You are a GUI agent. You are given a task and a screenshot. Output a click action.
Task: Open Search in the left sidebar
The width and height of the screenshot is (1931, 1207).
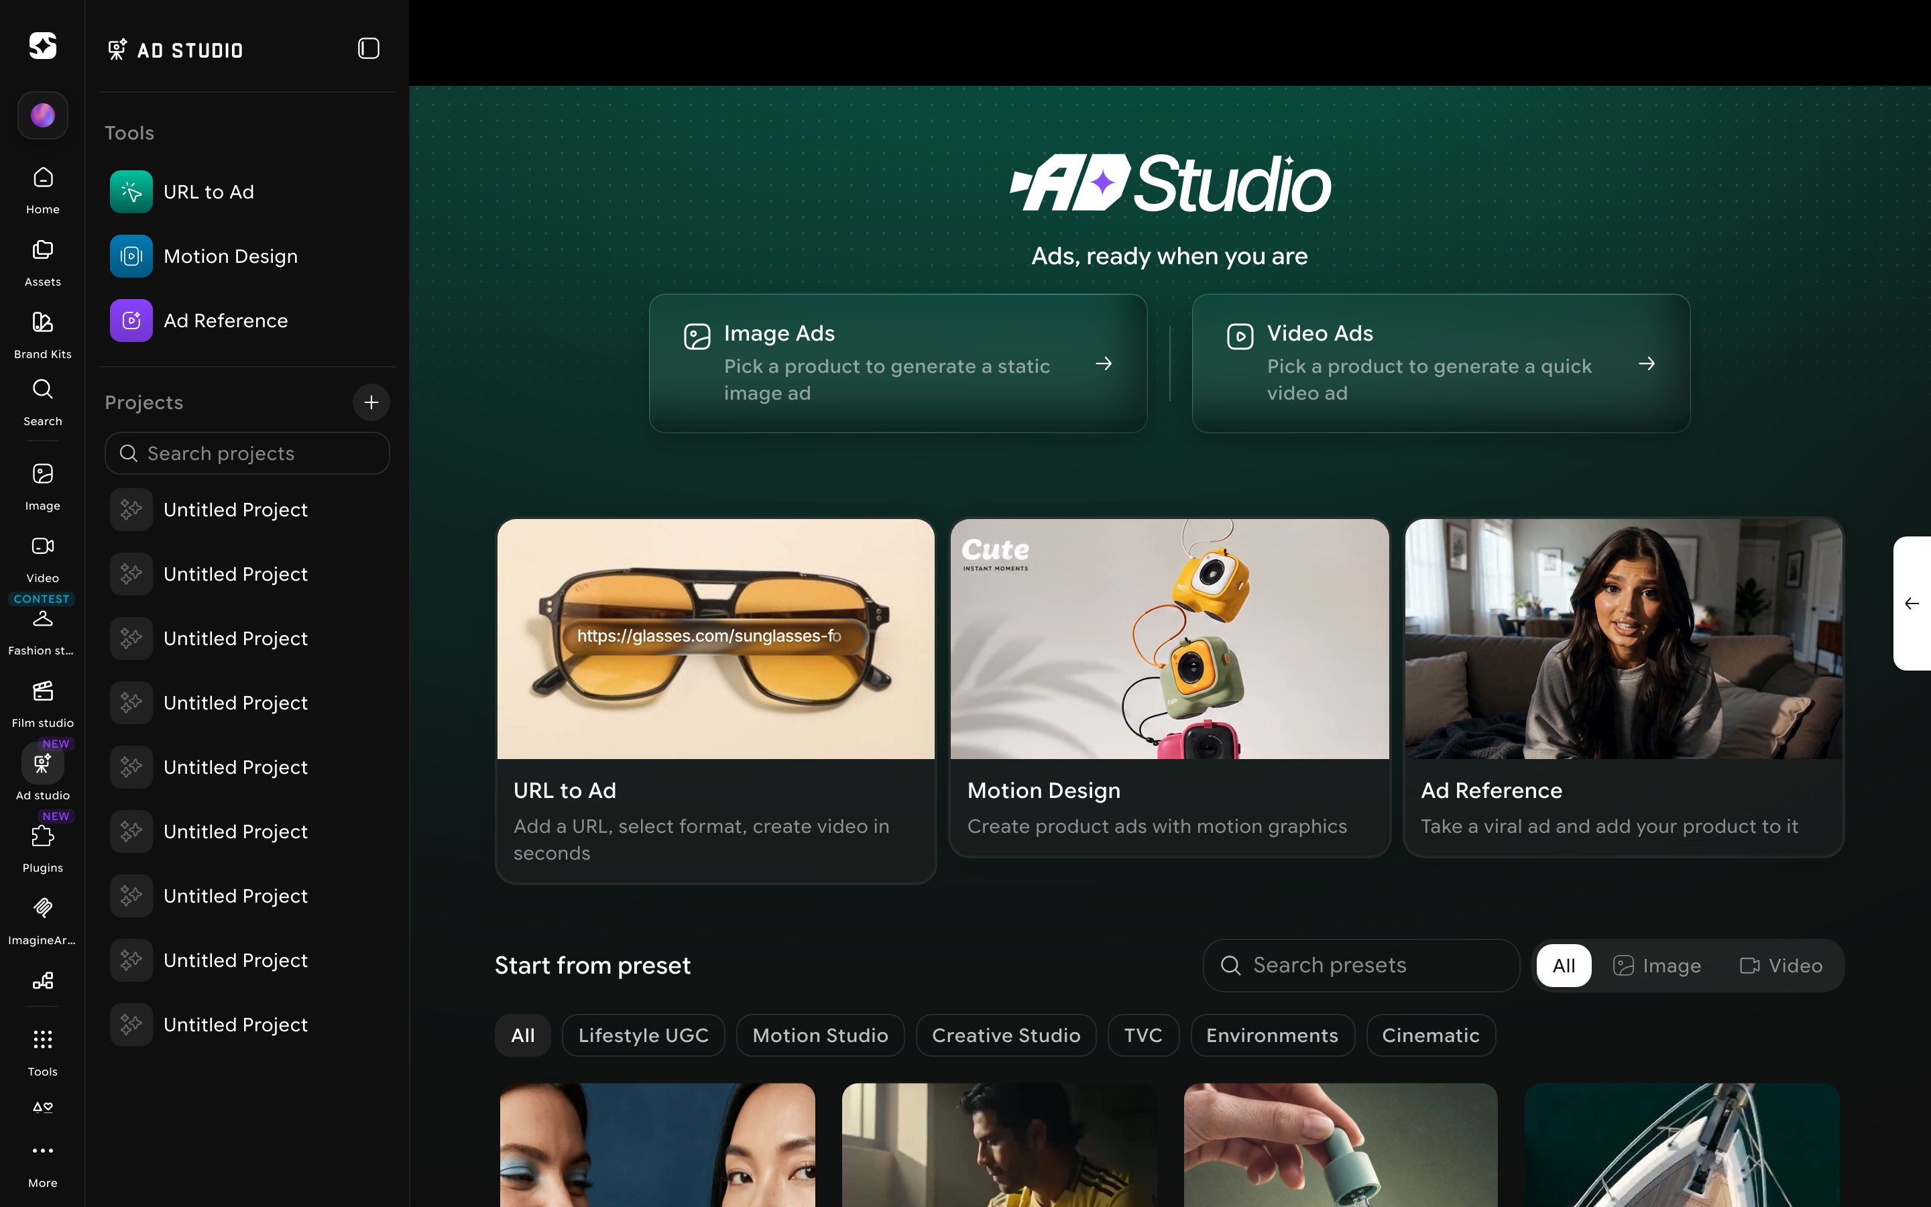point(42,402)
